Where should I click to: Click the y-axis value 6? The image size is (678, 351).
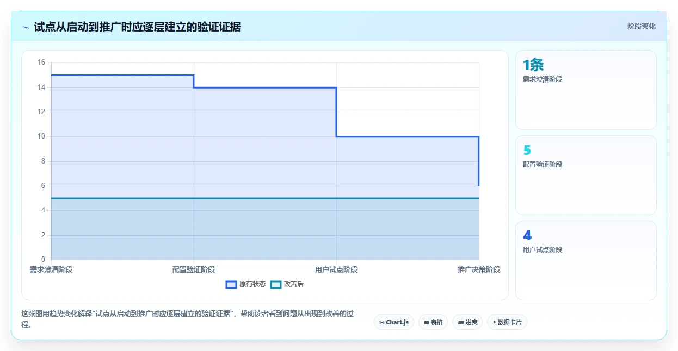click(43, 186)
